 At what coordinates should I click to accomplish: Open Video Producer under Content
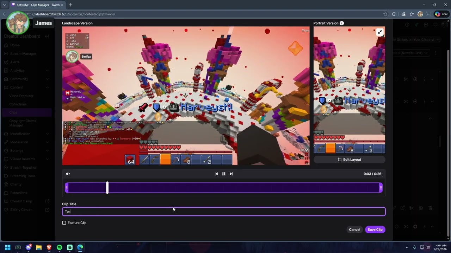[x=21, y=96]
